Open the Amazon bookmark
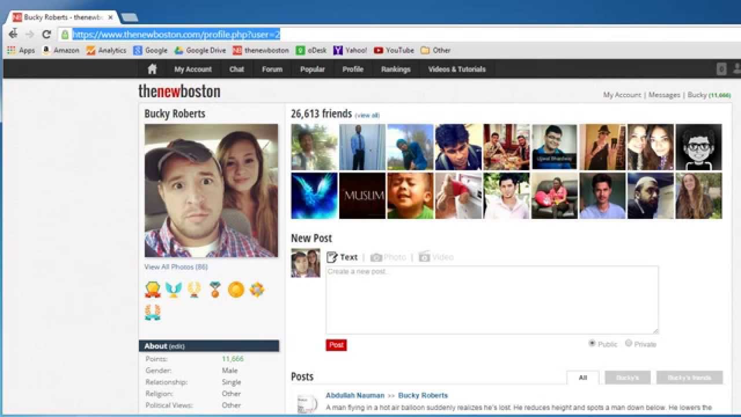Image resolution: width=741 pixels, height=417 pixels. click(60, 50)
